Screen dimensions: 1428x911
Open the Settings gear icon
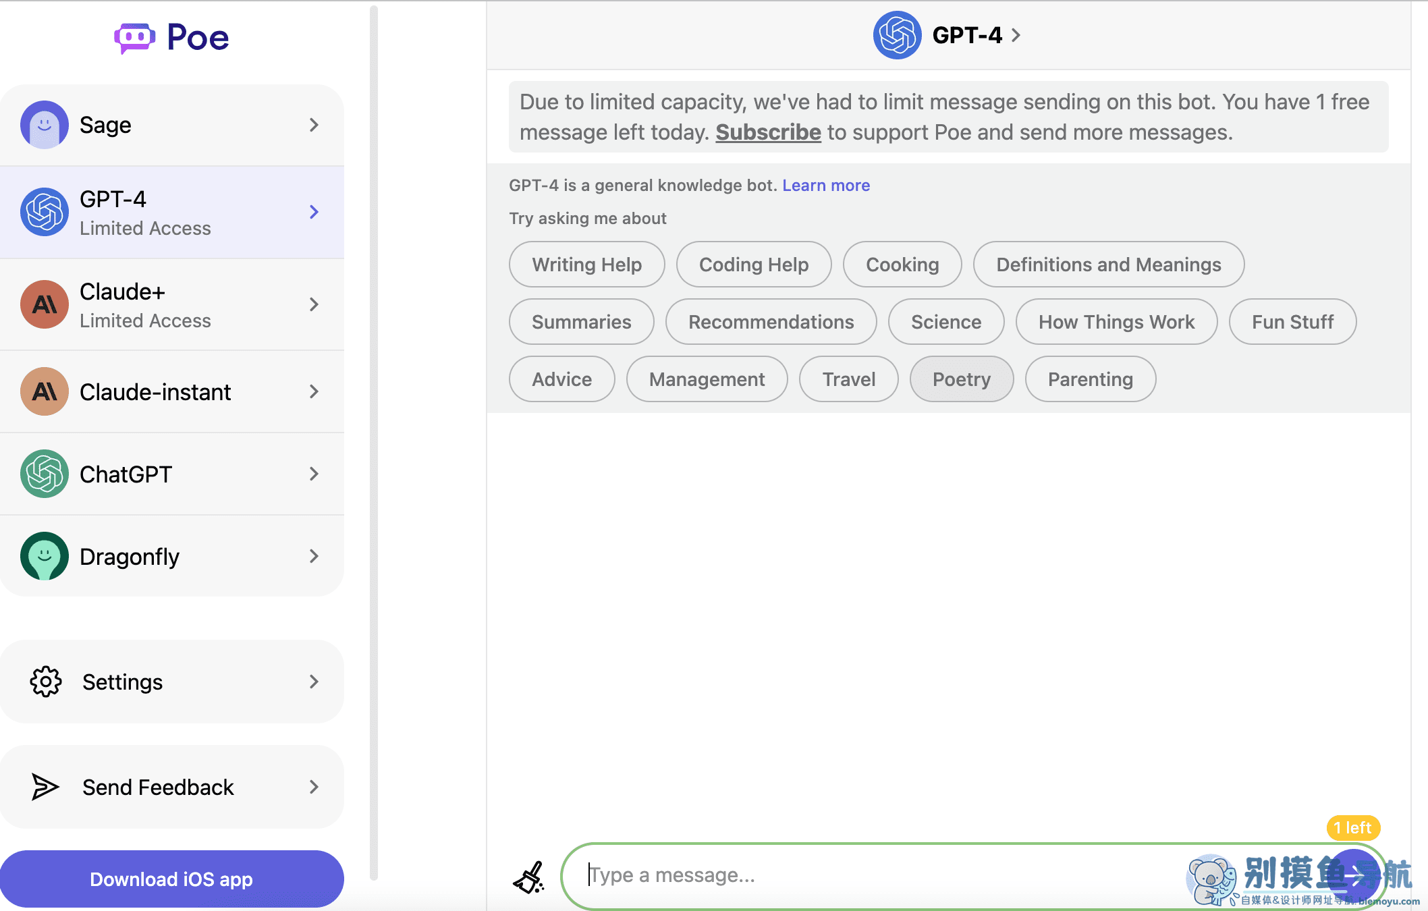(46, 682)
